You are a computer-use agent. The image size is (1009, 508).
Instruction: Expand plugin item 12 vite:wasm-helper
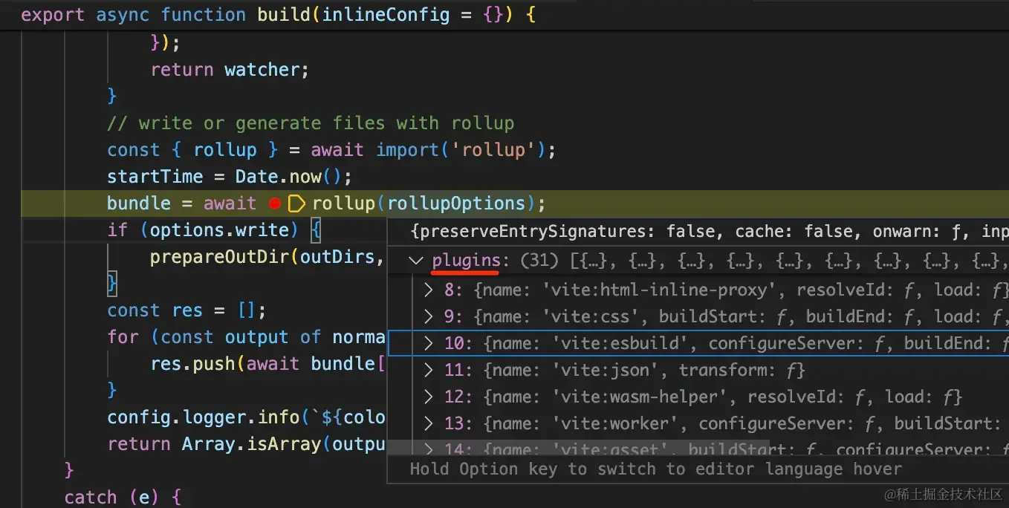(x=429, y=397)
